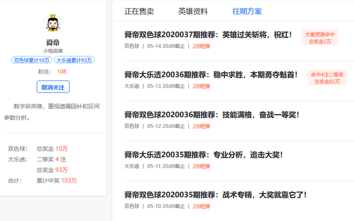Click the 方案预测命中 总奖金2万 tag
The height and width of the screenshot is (221, 354).
tap(320, 38)
